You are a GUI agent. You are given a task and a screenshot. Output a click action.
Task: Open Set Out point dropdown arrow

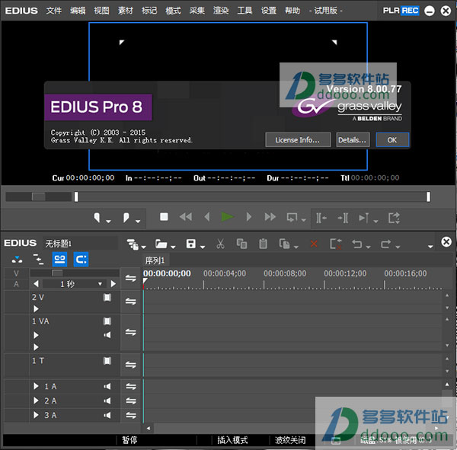pyautogui.click(x=138, y=222)
